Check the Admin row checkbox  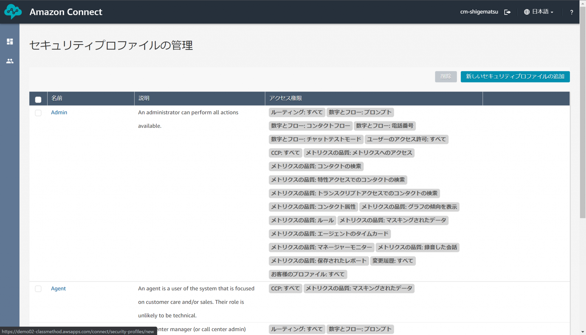pos(38,113)
